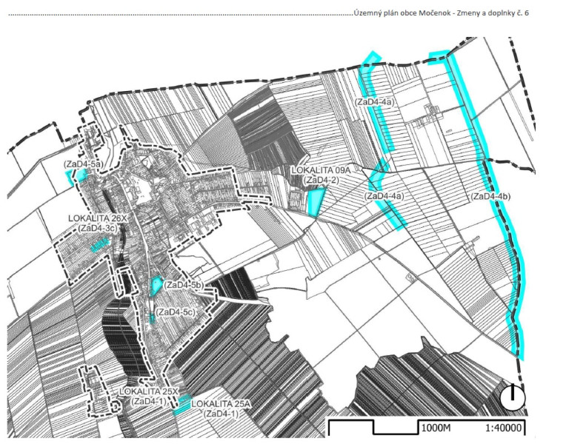Click the cyan parcel beside the LOKALITA 25A label
This screenshot has width=566, height=444.
(x=182, y=404)
